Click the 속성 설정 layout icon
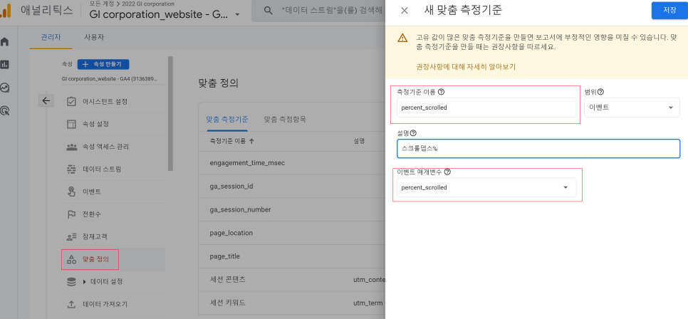 [71, 124]
